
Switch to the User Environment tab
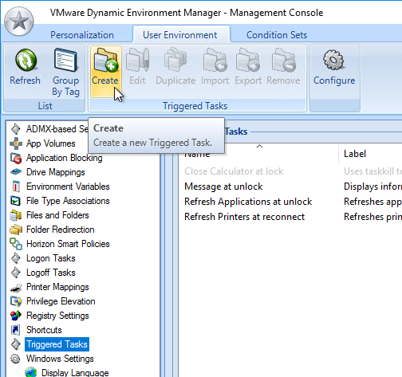point(180,35)
